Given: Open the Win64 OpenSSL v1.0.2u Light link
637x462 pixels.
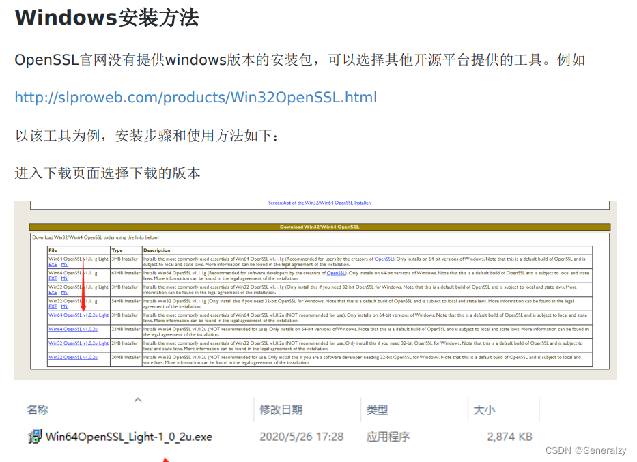Looking at the screenshot, I should pyautogui.click(x=79, y=315).
